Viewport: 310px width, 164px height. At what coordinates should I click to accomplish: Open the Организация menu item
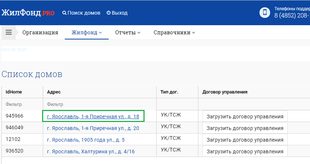click(40, 33)
